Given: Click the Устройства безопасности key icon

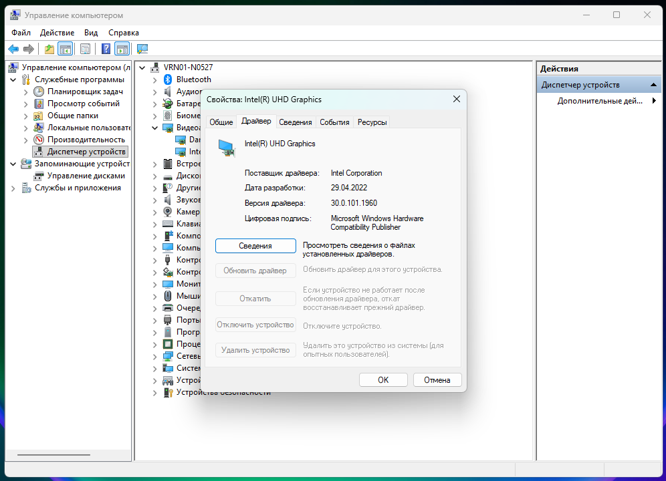Looking at the screenshot, I should (168, 392).
